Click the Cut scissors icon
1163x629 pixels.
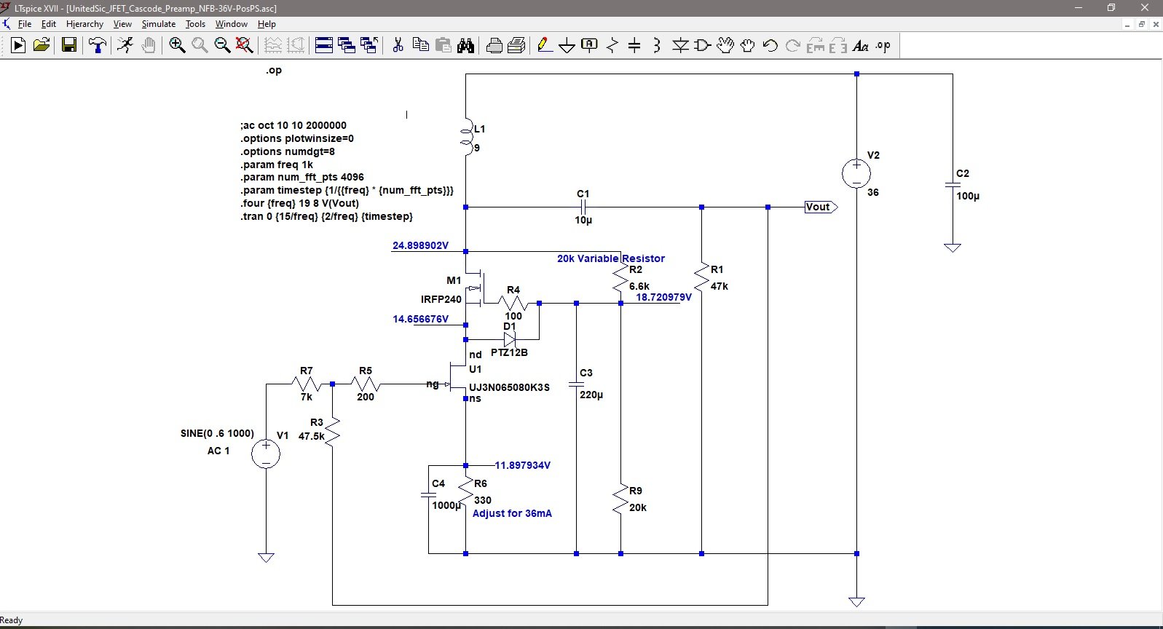[398, 46]
